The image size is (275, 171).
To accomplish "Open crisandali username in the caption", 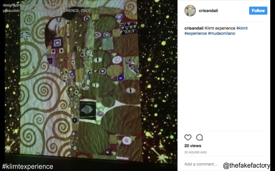I will click(194, 28).
